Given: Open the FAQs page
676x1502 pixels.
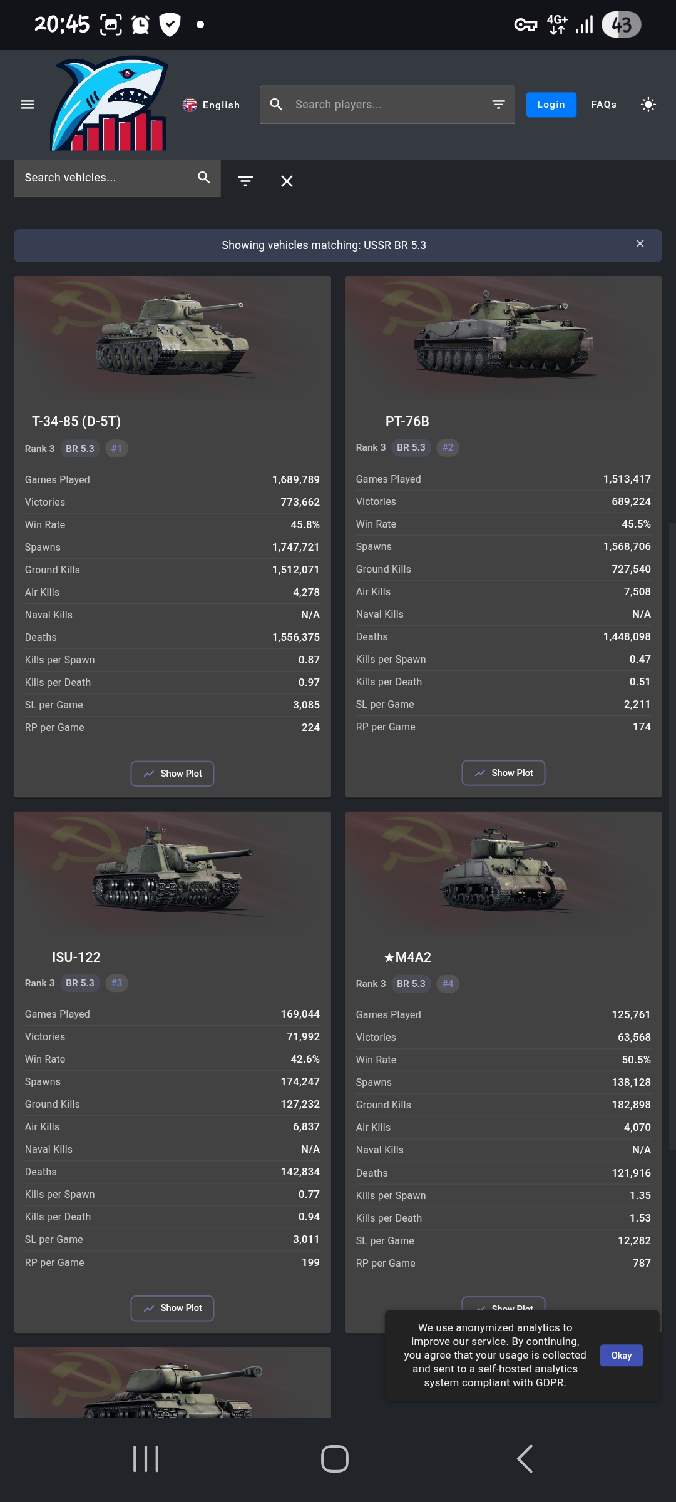Looking at the screenshot, I should (x=603, y=105).
